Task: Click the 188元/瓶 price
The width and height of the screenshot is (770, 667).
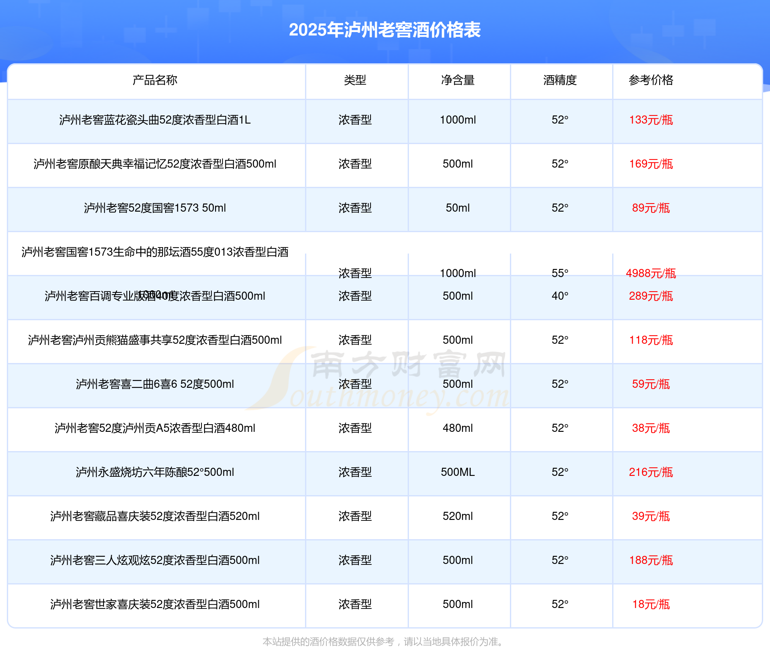Action: (651, 560)
